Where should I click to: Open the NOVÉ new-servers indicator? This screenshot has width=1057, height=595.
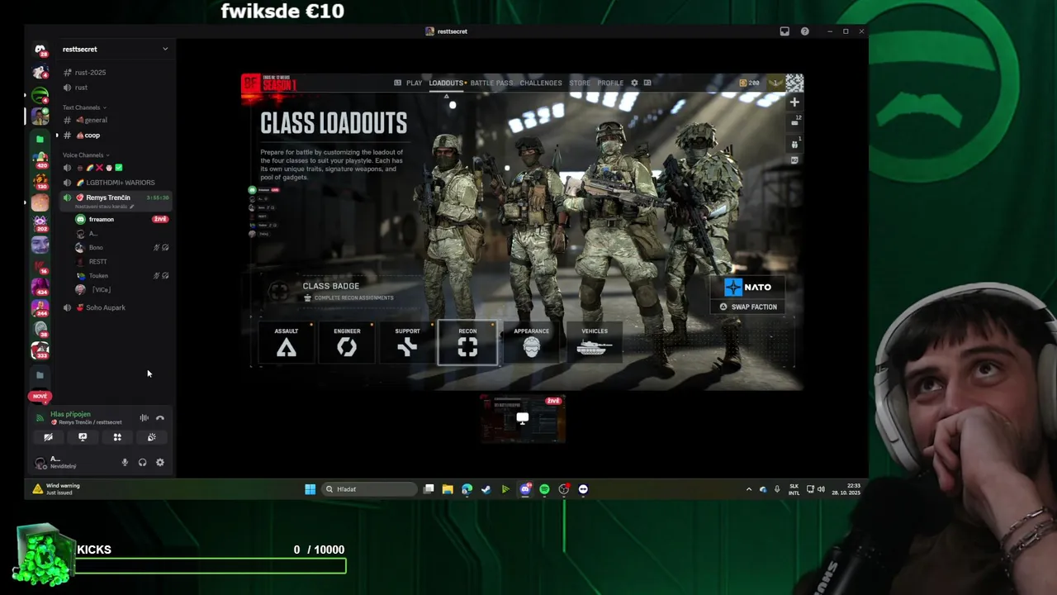(x=40, y=397)
